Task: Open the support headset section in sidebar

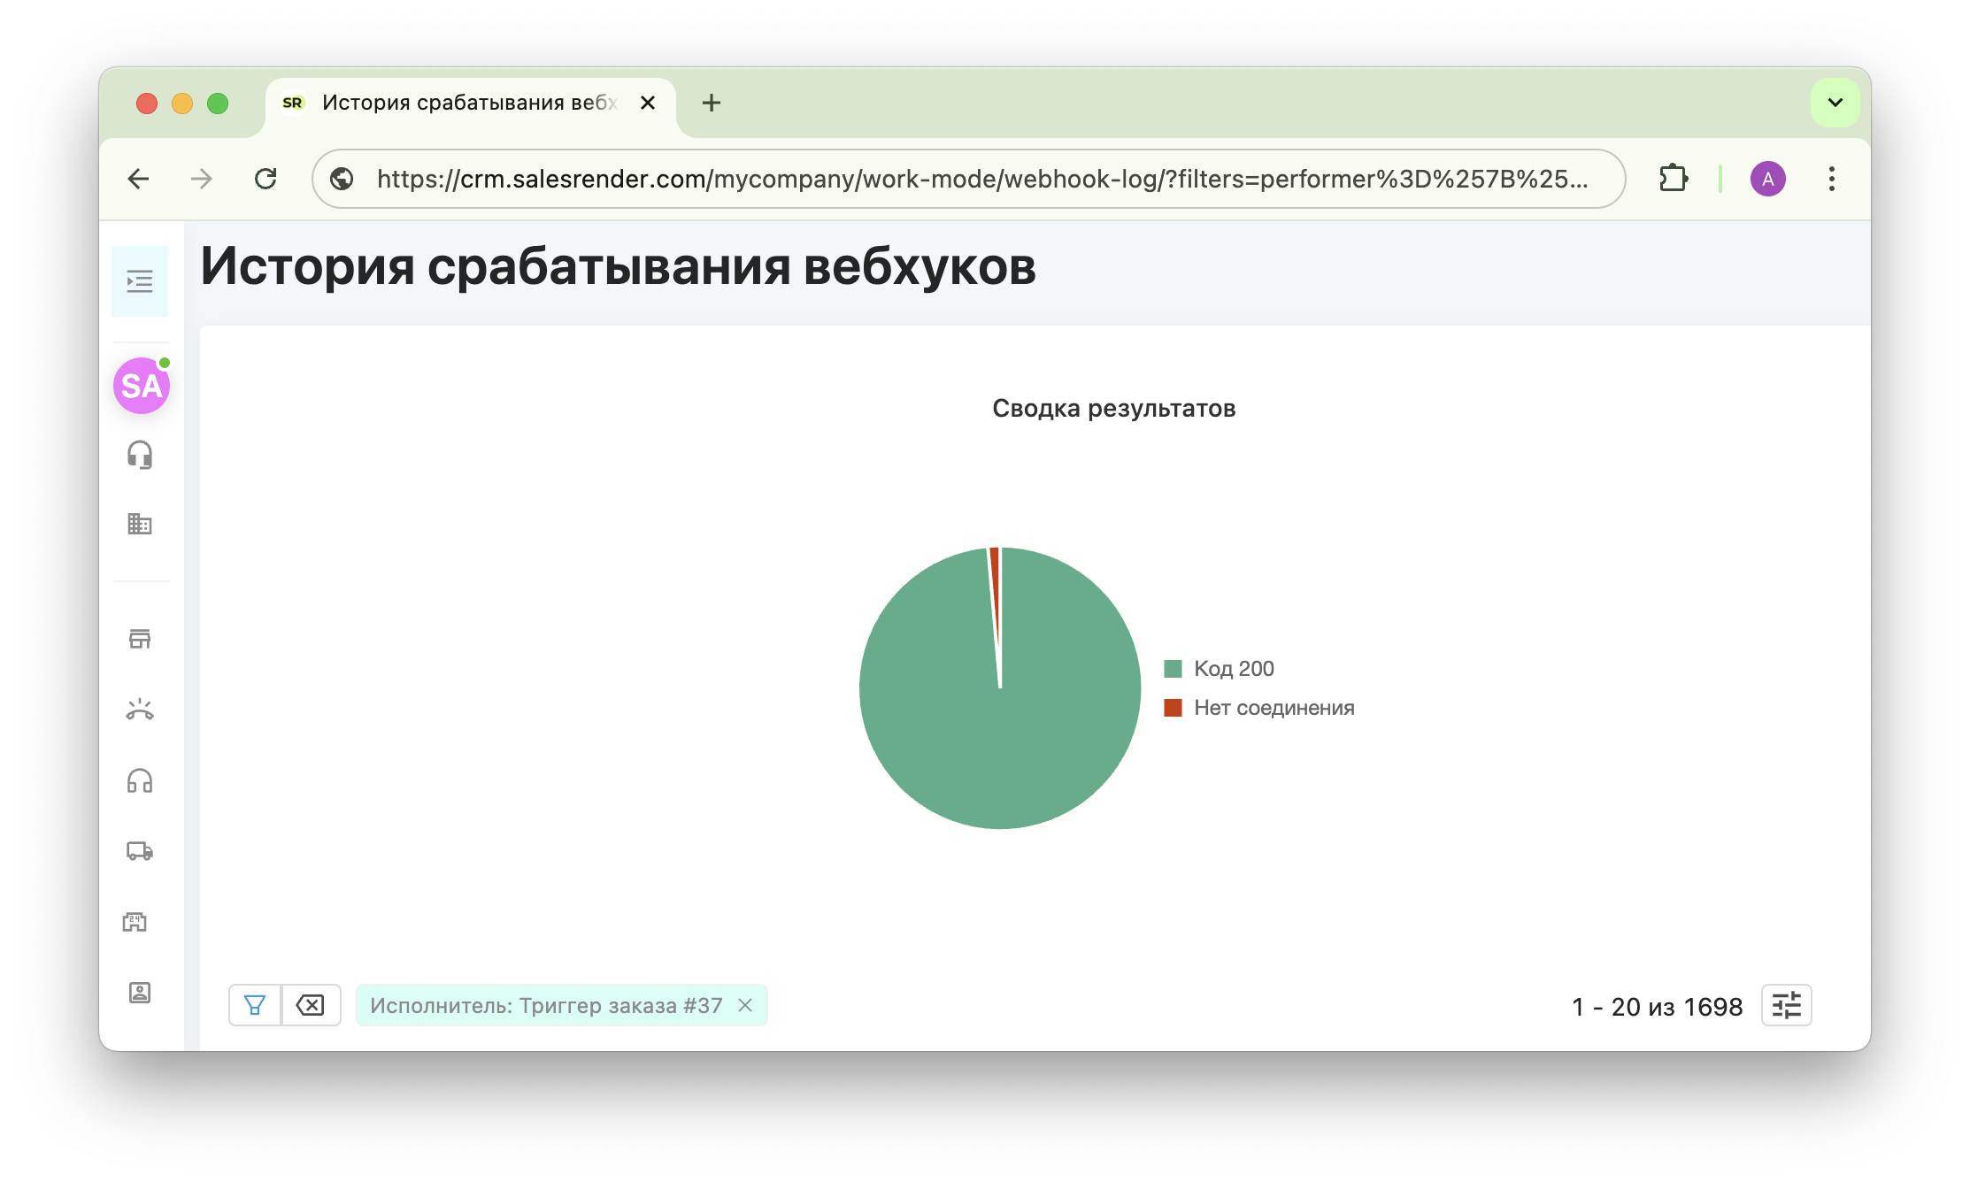Action: [x=139, y=455]
